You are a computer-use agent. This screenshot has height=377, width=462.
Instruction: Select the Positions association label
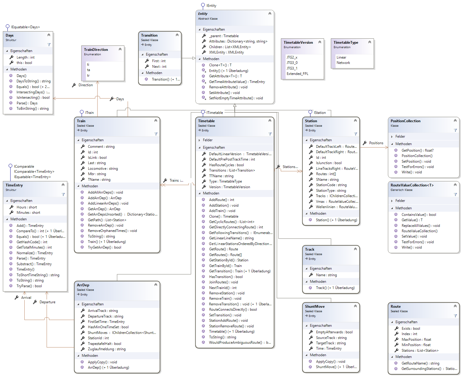tap(376, 143)
